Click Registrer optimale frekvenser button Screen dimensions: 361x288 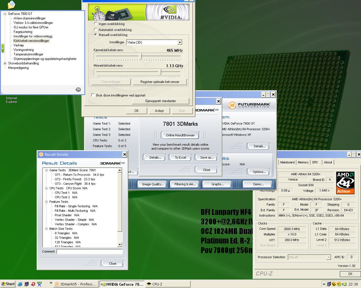pyautogui.click(x=160, y=82)
